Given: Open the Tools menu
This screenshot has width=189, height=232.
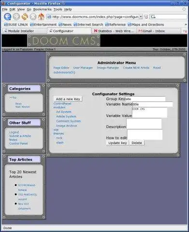Looking at the screenshot, I should point(58,10).
